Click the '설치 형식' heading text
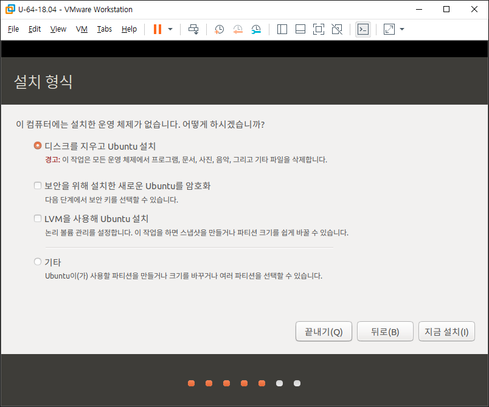The height and width of the screenshot is (407, 489). point(43,82)
